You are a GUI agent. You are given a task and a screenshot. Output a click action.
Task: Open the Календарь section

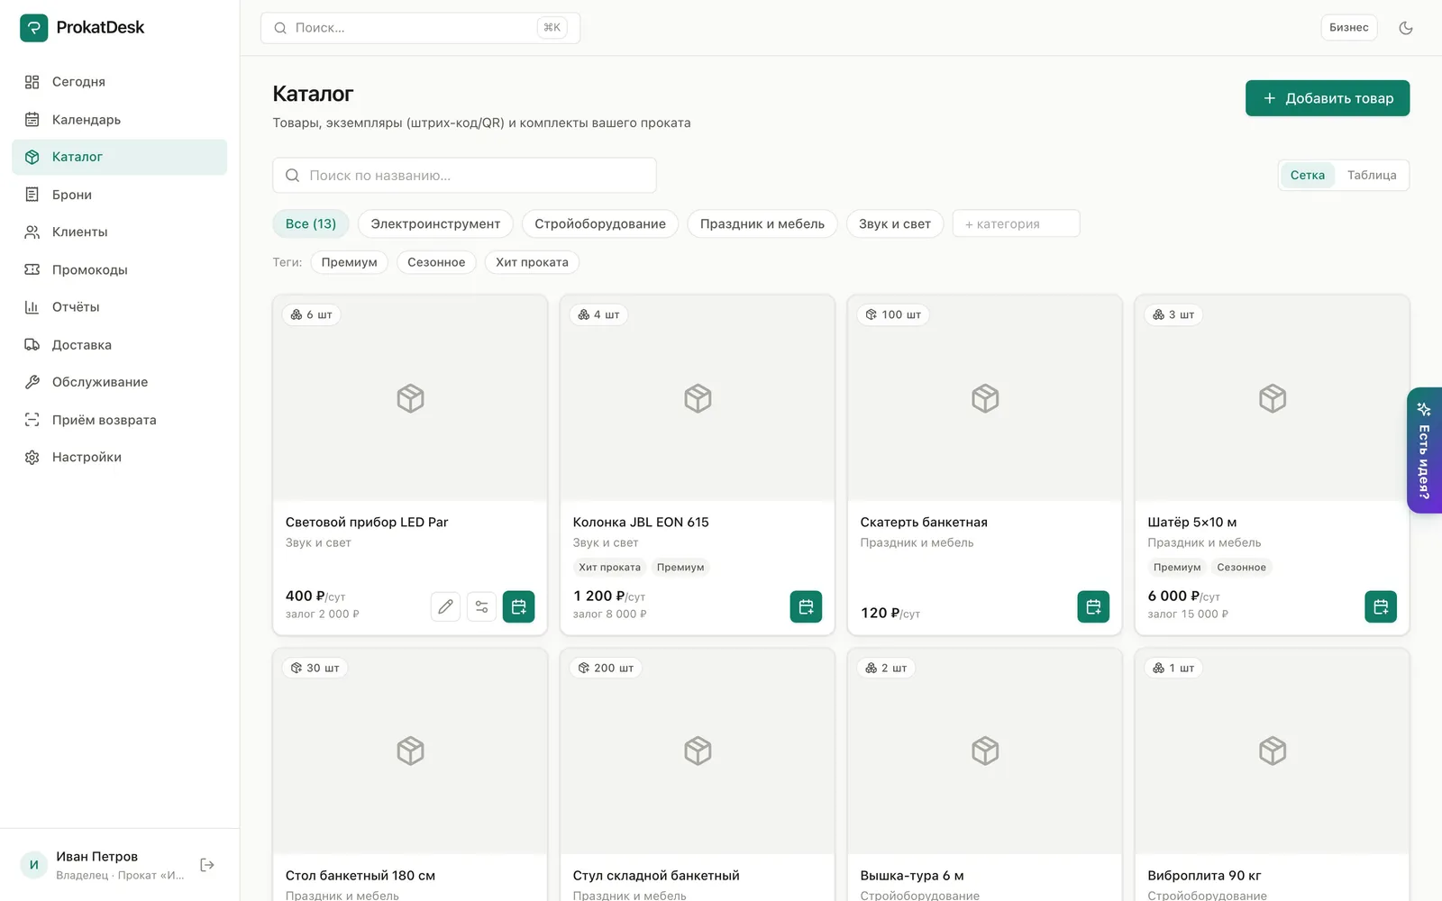coord(119,120)
